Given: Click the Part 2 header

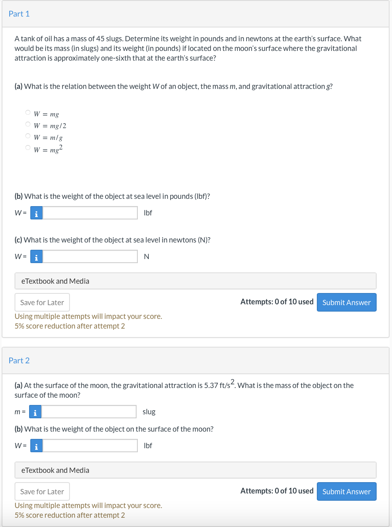Looking at the screenshot, I should [19, 360].
